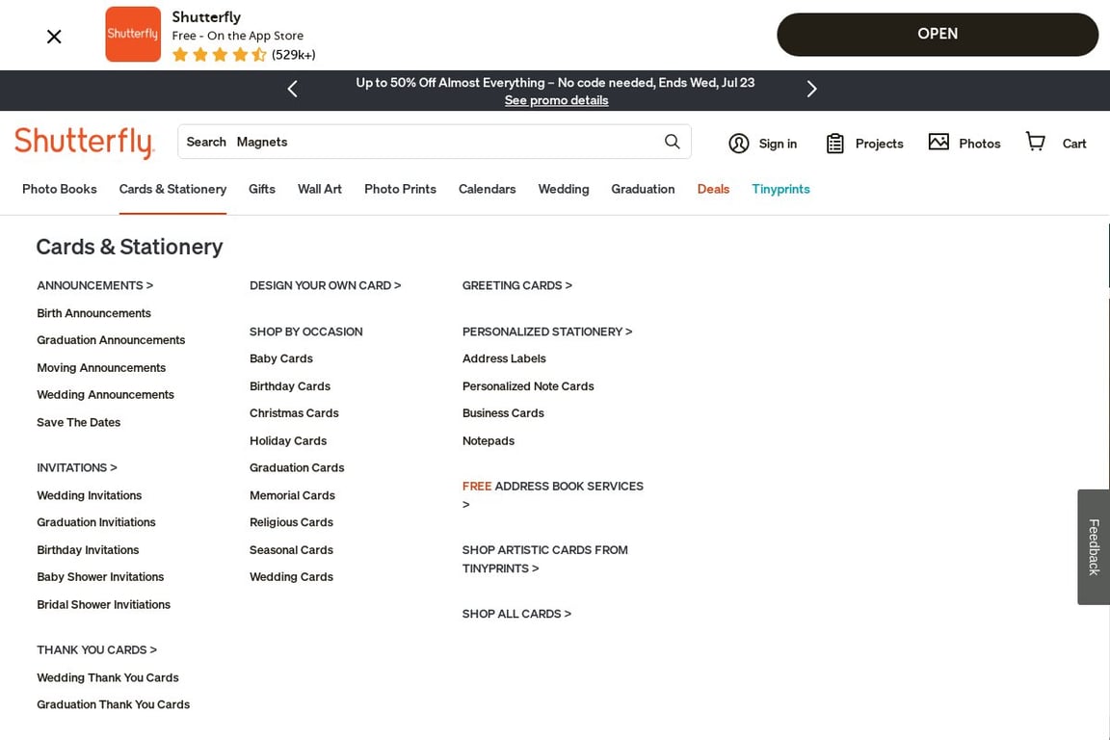Show next promo with right arrow
This screenshot has height=740, width=1110.
[x=812, y=90]
